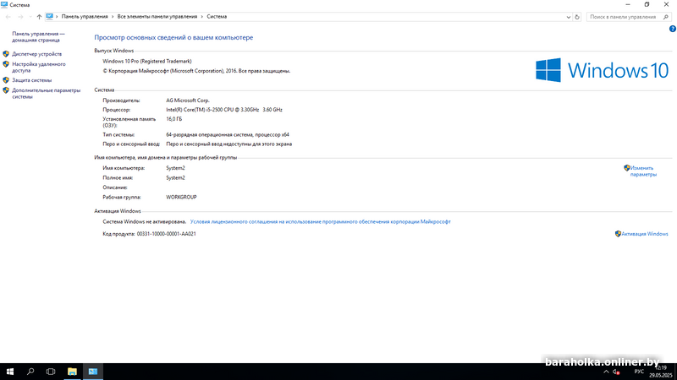Click the Система window title icon
The image size is (677, 380).
4,5
